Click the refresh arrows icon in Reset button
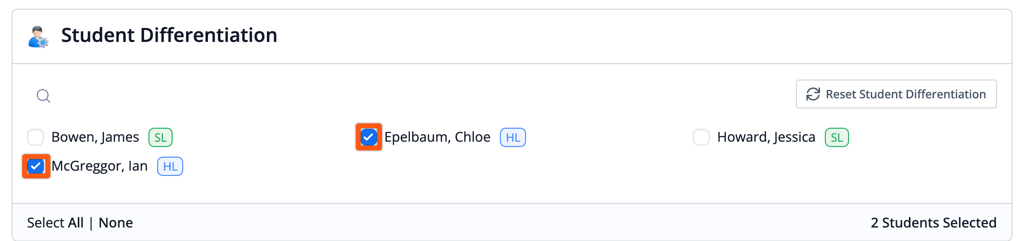 pyautogui.click(x=813, y=94)
